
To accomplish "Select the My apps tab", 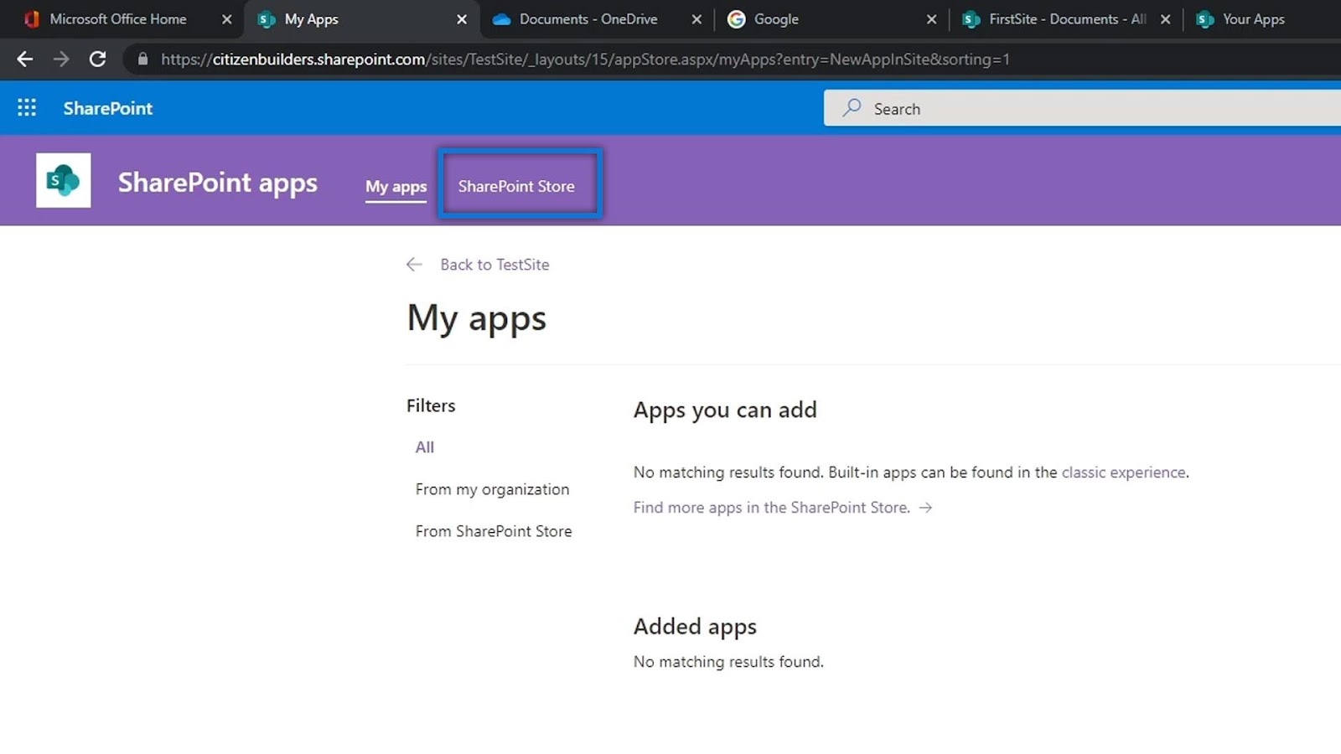I will click(396, 186).
